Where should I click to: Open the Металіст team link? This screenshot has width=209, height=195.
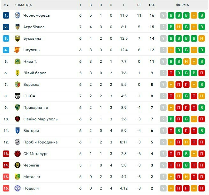pyautogui.click(x=32, y=177)
